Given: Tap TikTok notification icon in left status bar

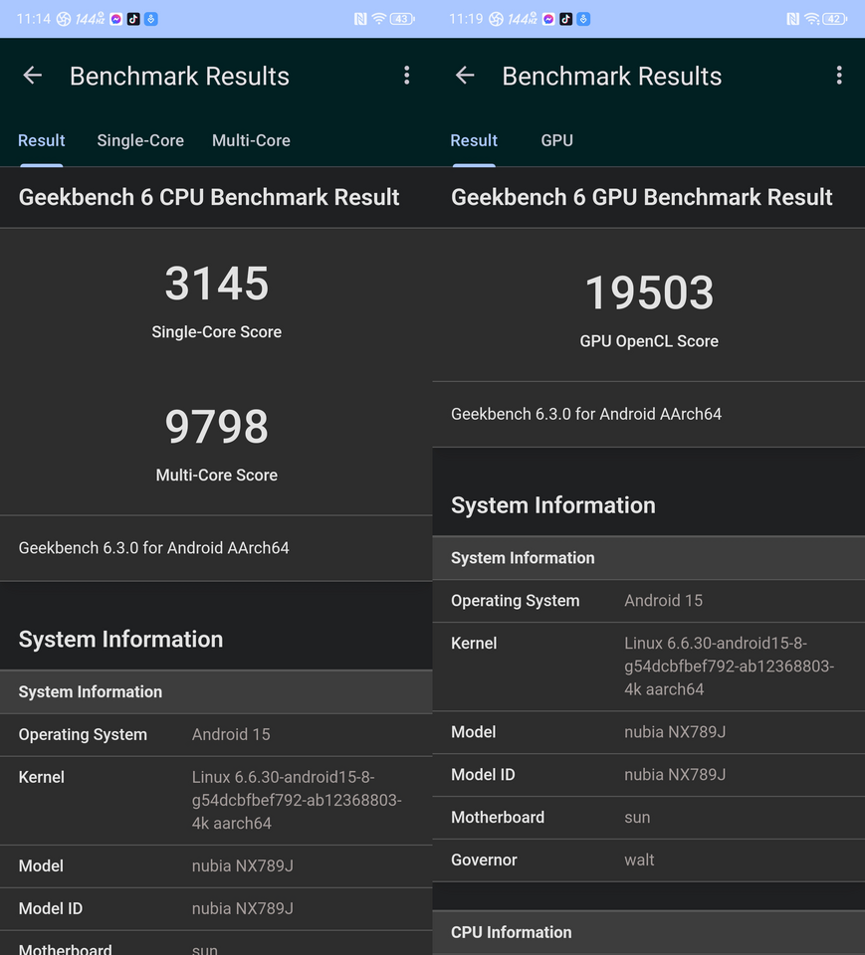Looking at the screenshot, I should point(133,19).
